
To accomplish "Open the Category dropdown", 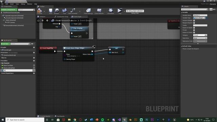I will tap(200, 35).
